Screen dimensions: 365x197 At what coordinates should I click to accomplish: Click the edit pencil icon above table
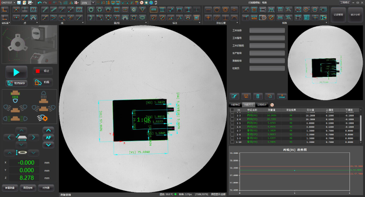tap(234, 96)
